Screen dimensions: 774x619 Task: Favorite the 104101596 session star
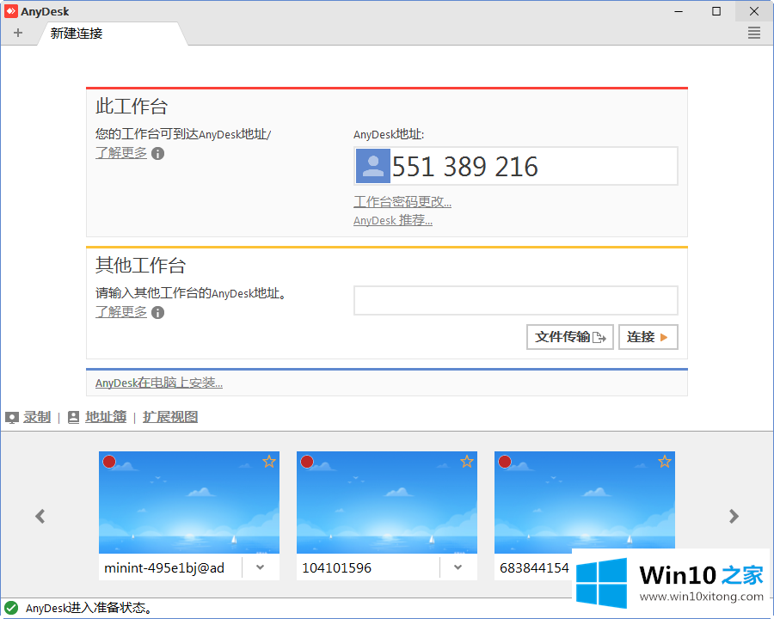[x=467, y=462]
